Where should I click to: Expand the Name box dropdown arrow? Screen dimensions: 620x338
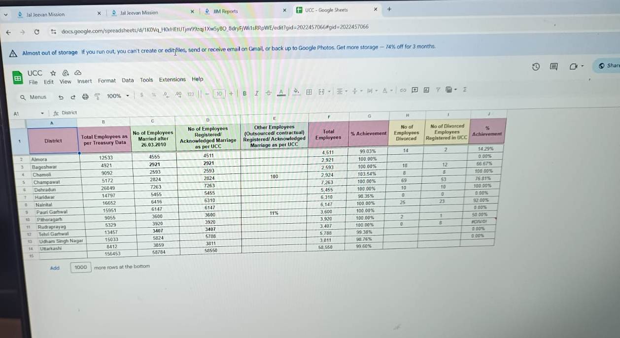(x=42, y=113)
